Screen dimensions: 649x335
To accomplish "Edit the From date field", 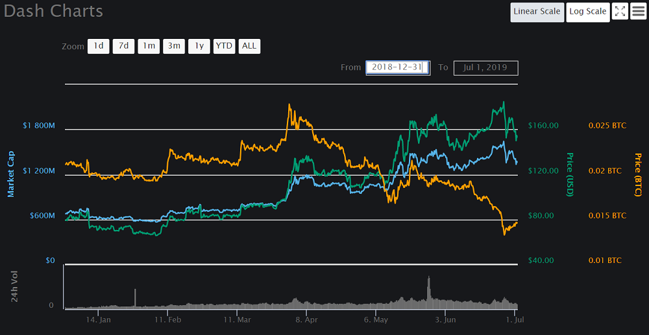I will click(398, 68).
